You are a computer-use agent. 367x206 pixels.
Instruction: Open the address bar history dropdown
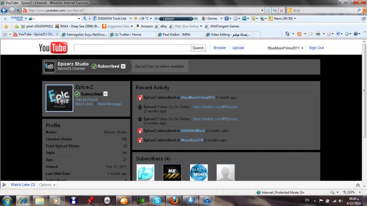(262, 10)
